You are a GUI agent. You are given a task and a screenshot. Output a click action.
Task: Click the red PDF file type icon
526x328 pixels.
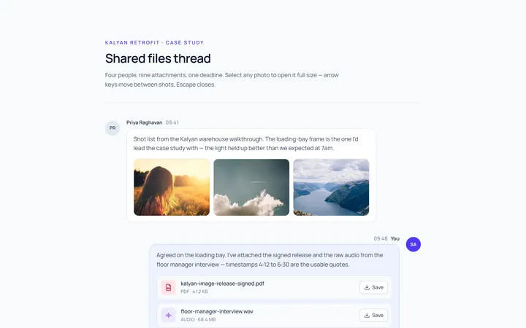(169, 287)
